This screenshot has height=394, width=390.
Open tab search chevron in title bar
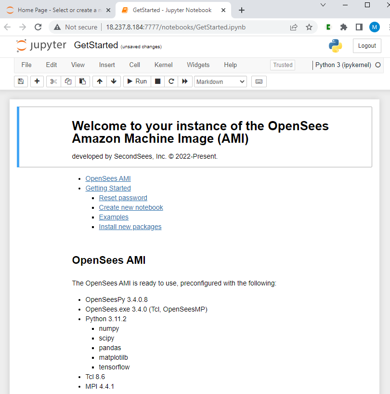click(x=323, y=5)
